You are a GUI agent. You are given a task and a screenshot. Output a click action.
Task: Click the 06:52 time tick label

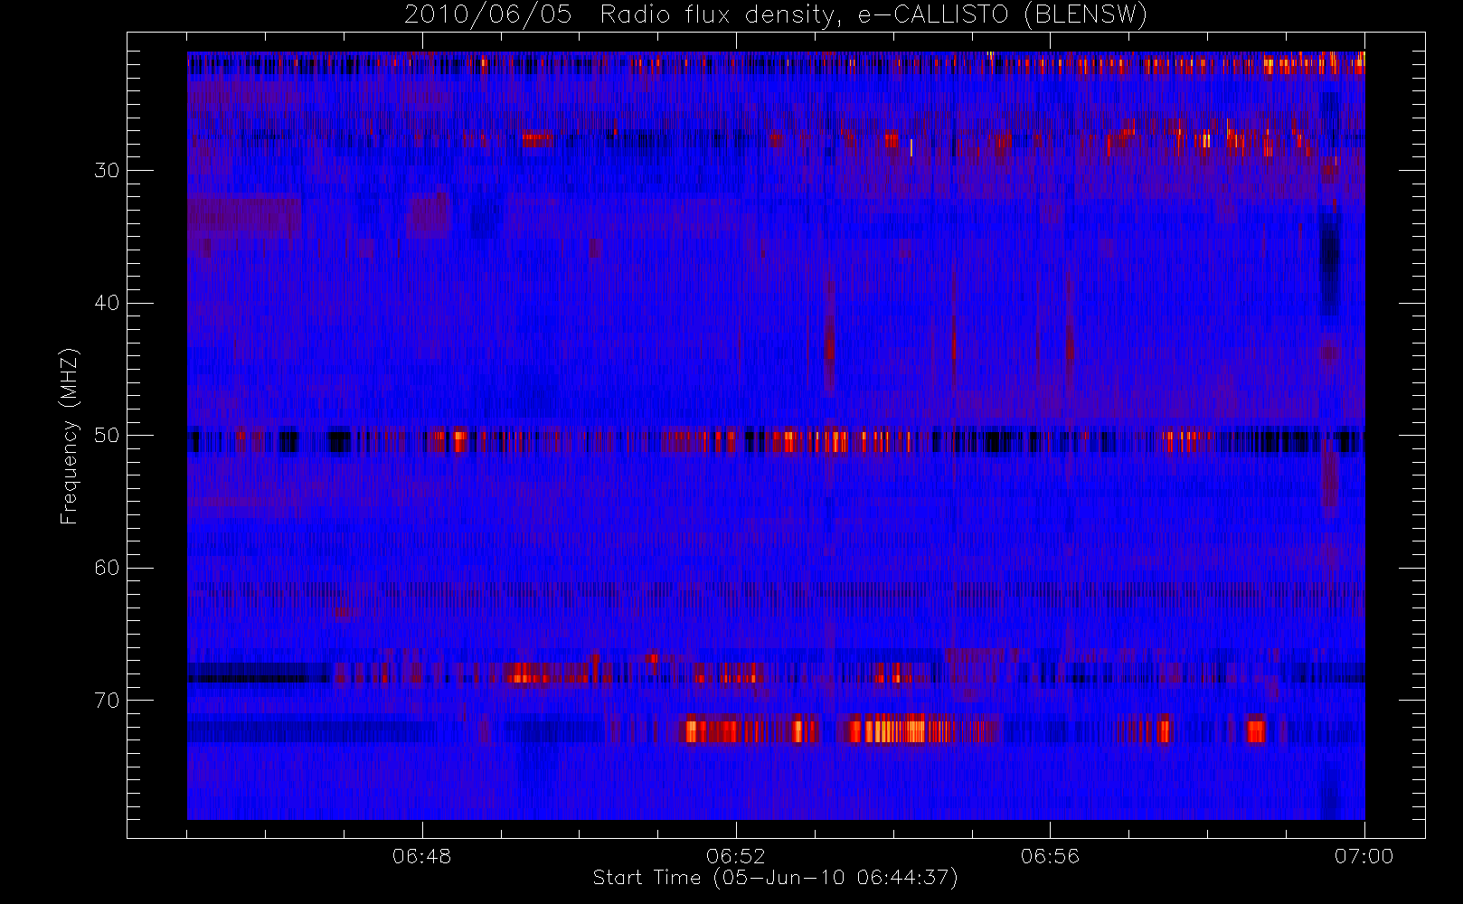pos(736,856)
